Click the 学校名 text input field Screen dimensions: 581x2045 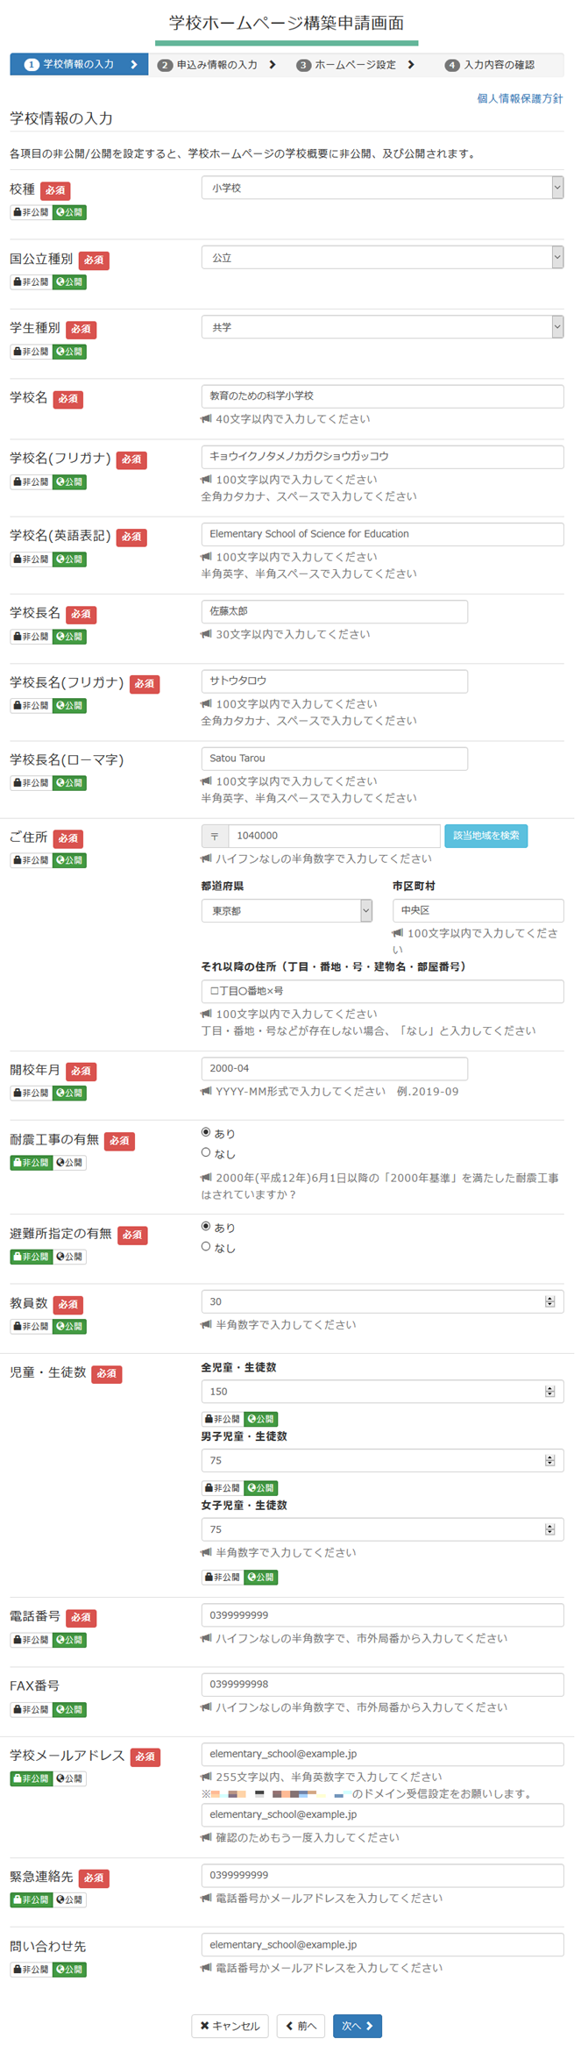click(x=381, y=396)
